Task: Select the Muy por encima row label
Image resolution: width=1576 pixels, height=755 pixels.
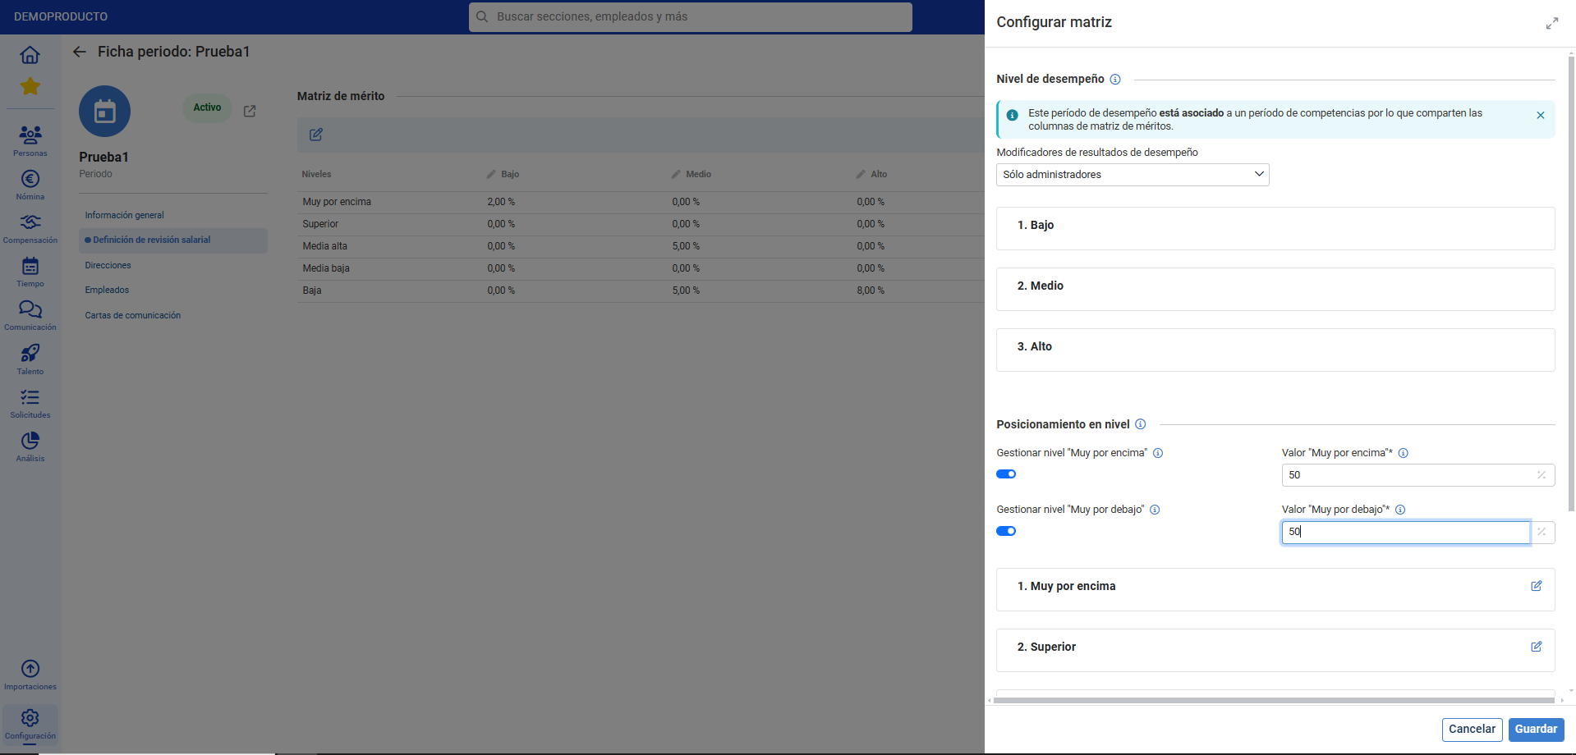Action: [x=337, y=202]
